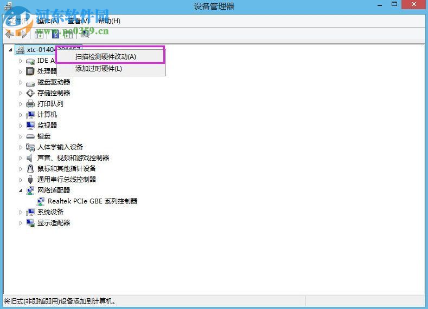Expand the 键盘 node arrow
The image size is (428, 309).
click(21, 136)
